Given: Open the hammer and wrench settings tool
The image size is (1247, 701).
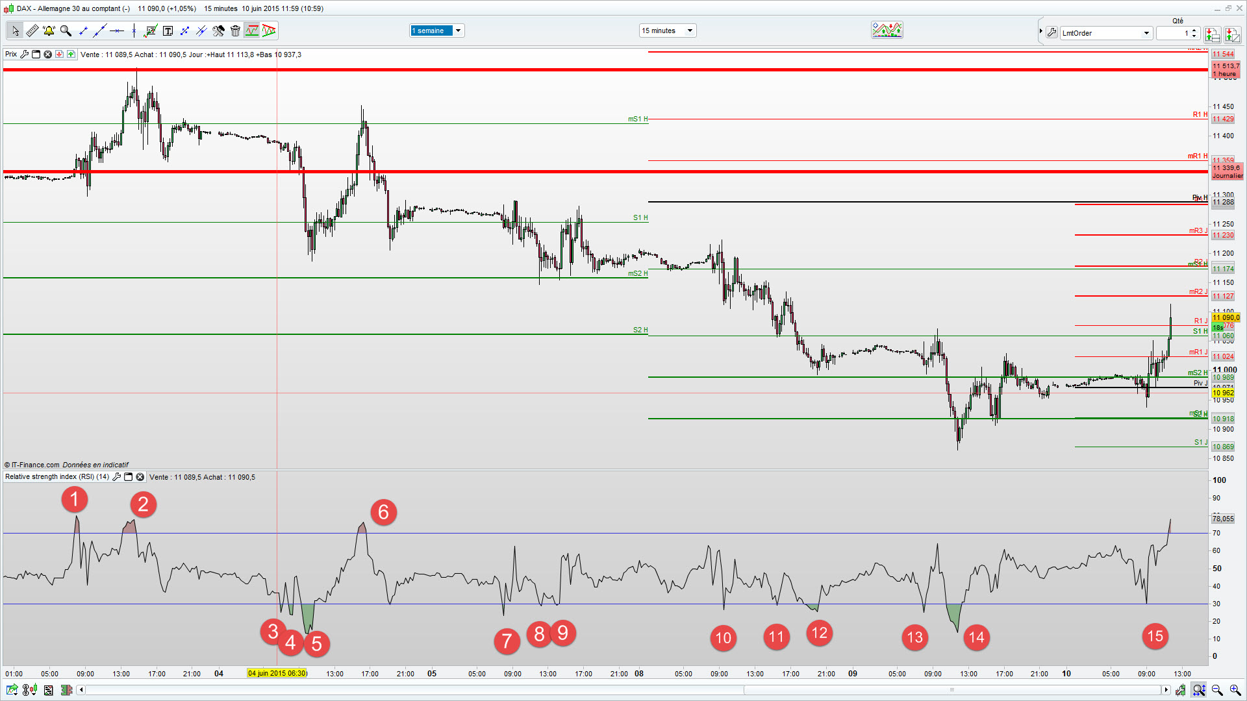Looking at the screenshot, I should tap(218, 31).
